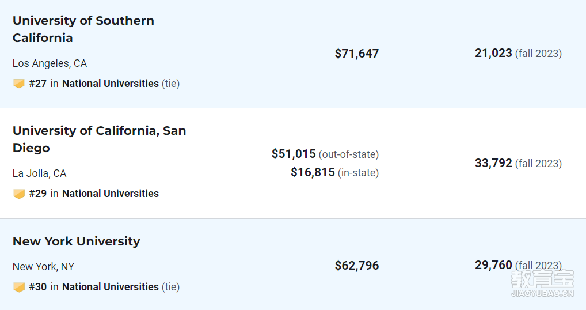This screenshot has width=586, height=310.
Task: Click the badge icon beside #30 ranking
Action: point(18,287)
